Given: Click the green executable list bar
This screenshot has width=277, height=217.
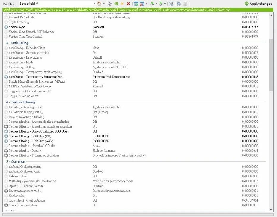Looking at the screenshot, I should pos(138,10).
